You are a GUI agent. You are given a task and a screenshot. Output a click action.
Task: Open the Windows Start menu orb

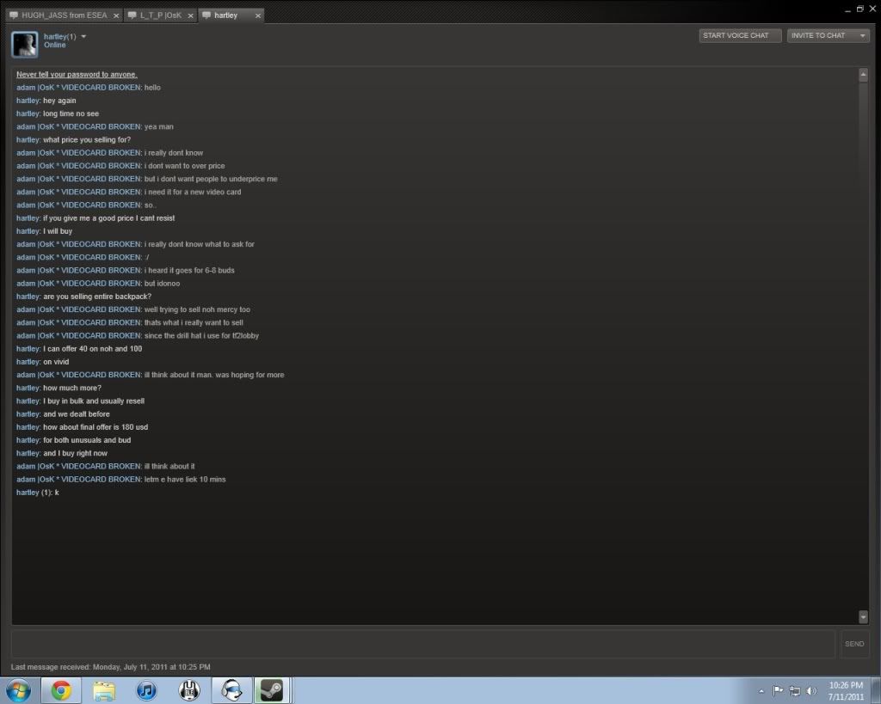point(19,690)
